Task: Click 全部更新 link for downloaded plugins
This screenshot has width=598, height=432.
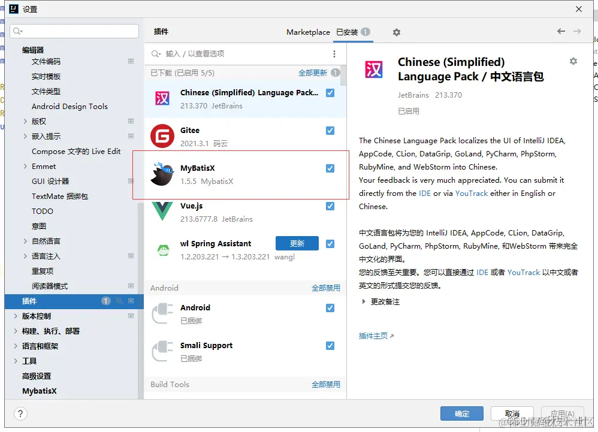Action: (x=312, y=73)
